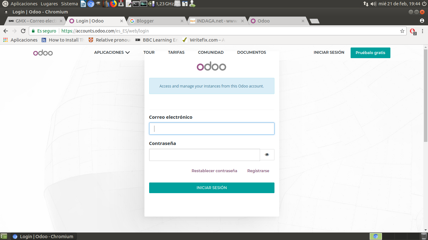Open the volume speaker indicator
Screen dimensions: 428x240
point(373,4)
